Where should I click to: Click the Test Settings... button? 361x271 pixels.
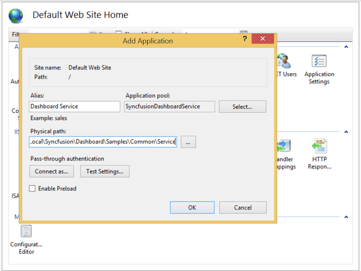(x=105, y=171)
